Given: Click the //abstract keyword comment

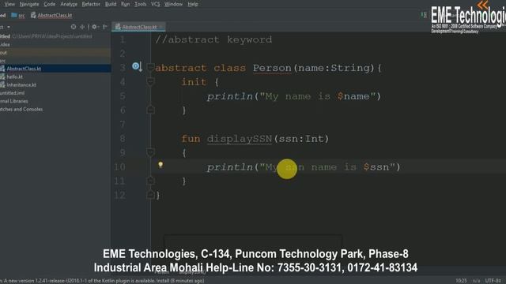Looking at the screenshot, I should 213,39.
